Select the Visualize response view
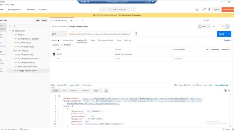Screen dimensions: 234x131 (85, 91)
